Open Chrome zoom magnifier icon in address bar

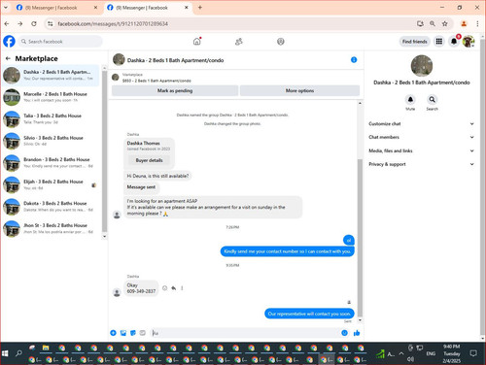[433, 23]
